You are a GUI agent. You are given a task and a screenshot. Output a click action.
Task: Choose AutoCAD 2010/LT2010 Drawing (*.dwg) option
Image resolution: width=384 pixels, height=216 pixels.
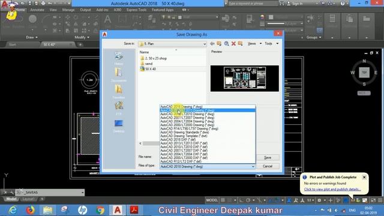pos(208,114)
